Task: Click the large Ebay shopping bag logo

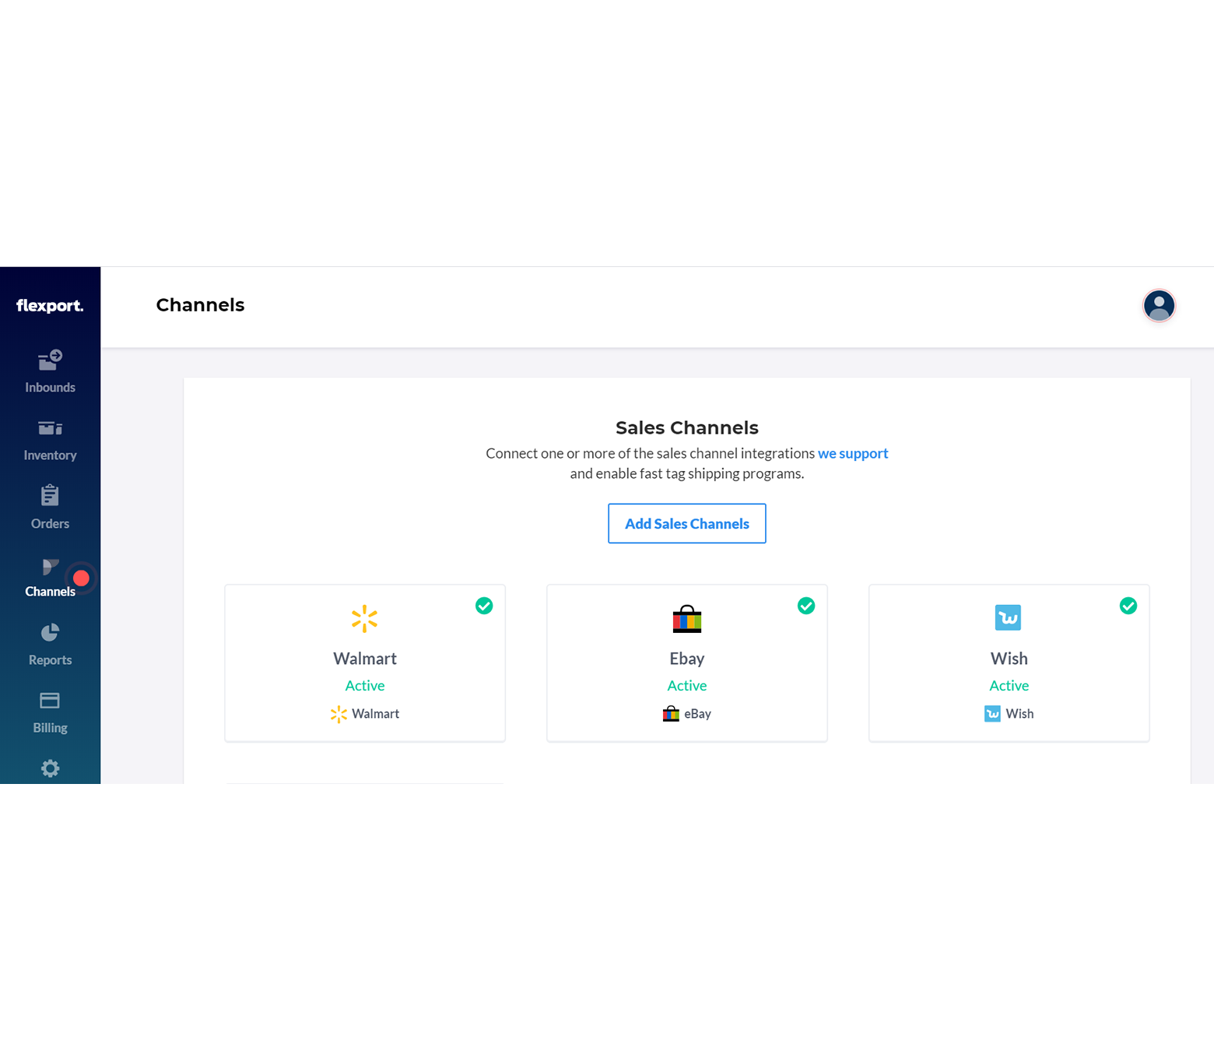Action: (x=687, y=619)
